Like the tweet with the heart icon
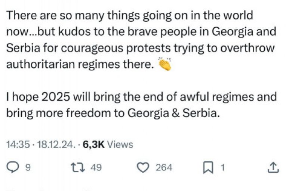 (143, 167)
